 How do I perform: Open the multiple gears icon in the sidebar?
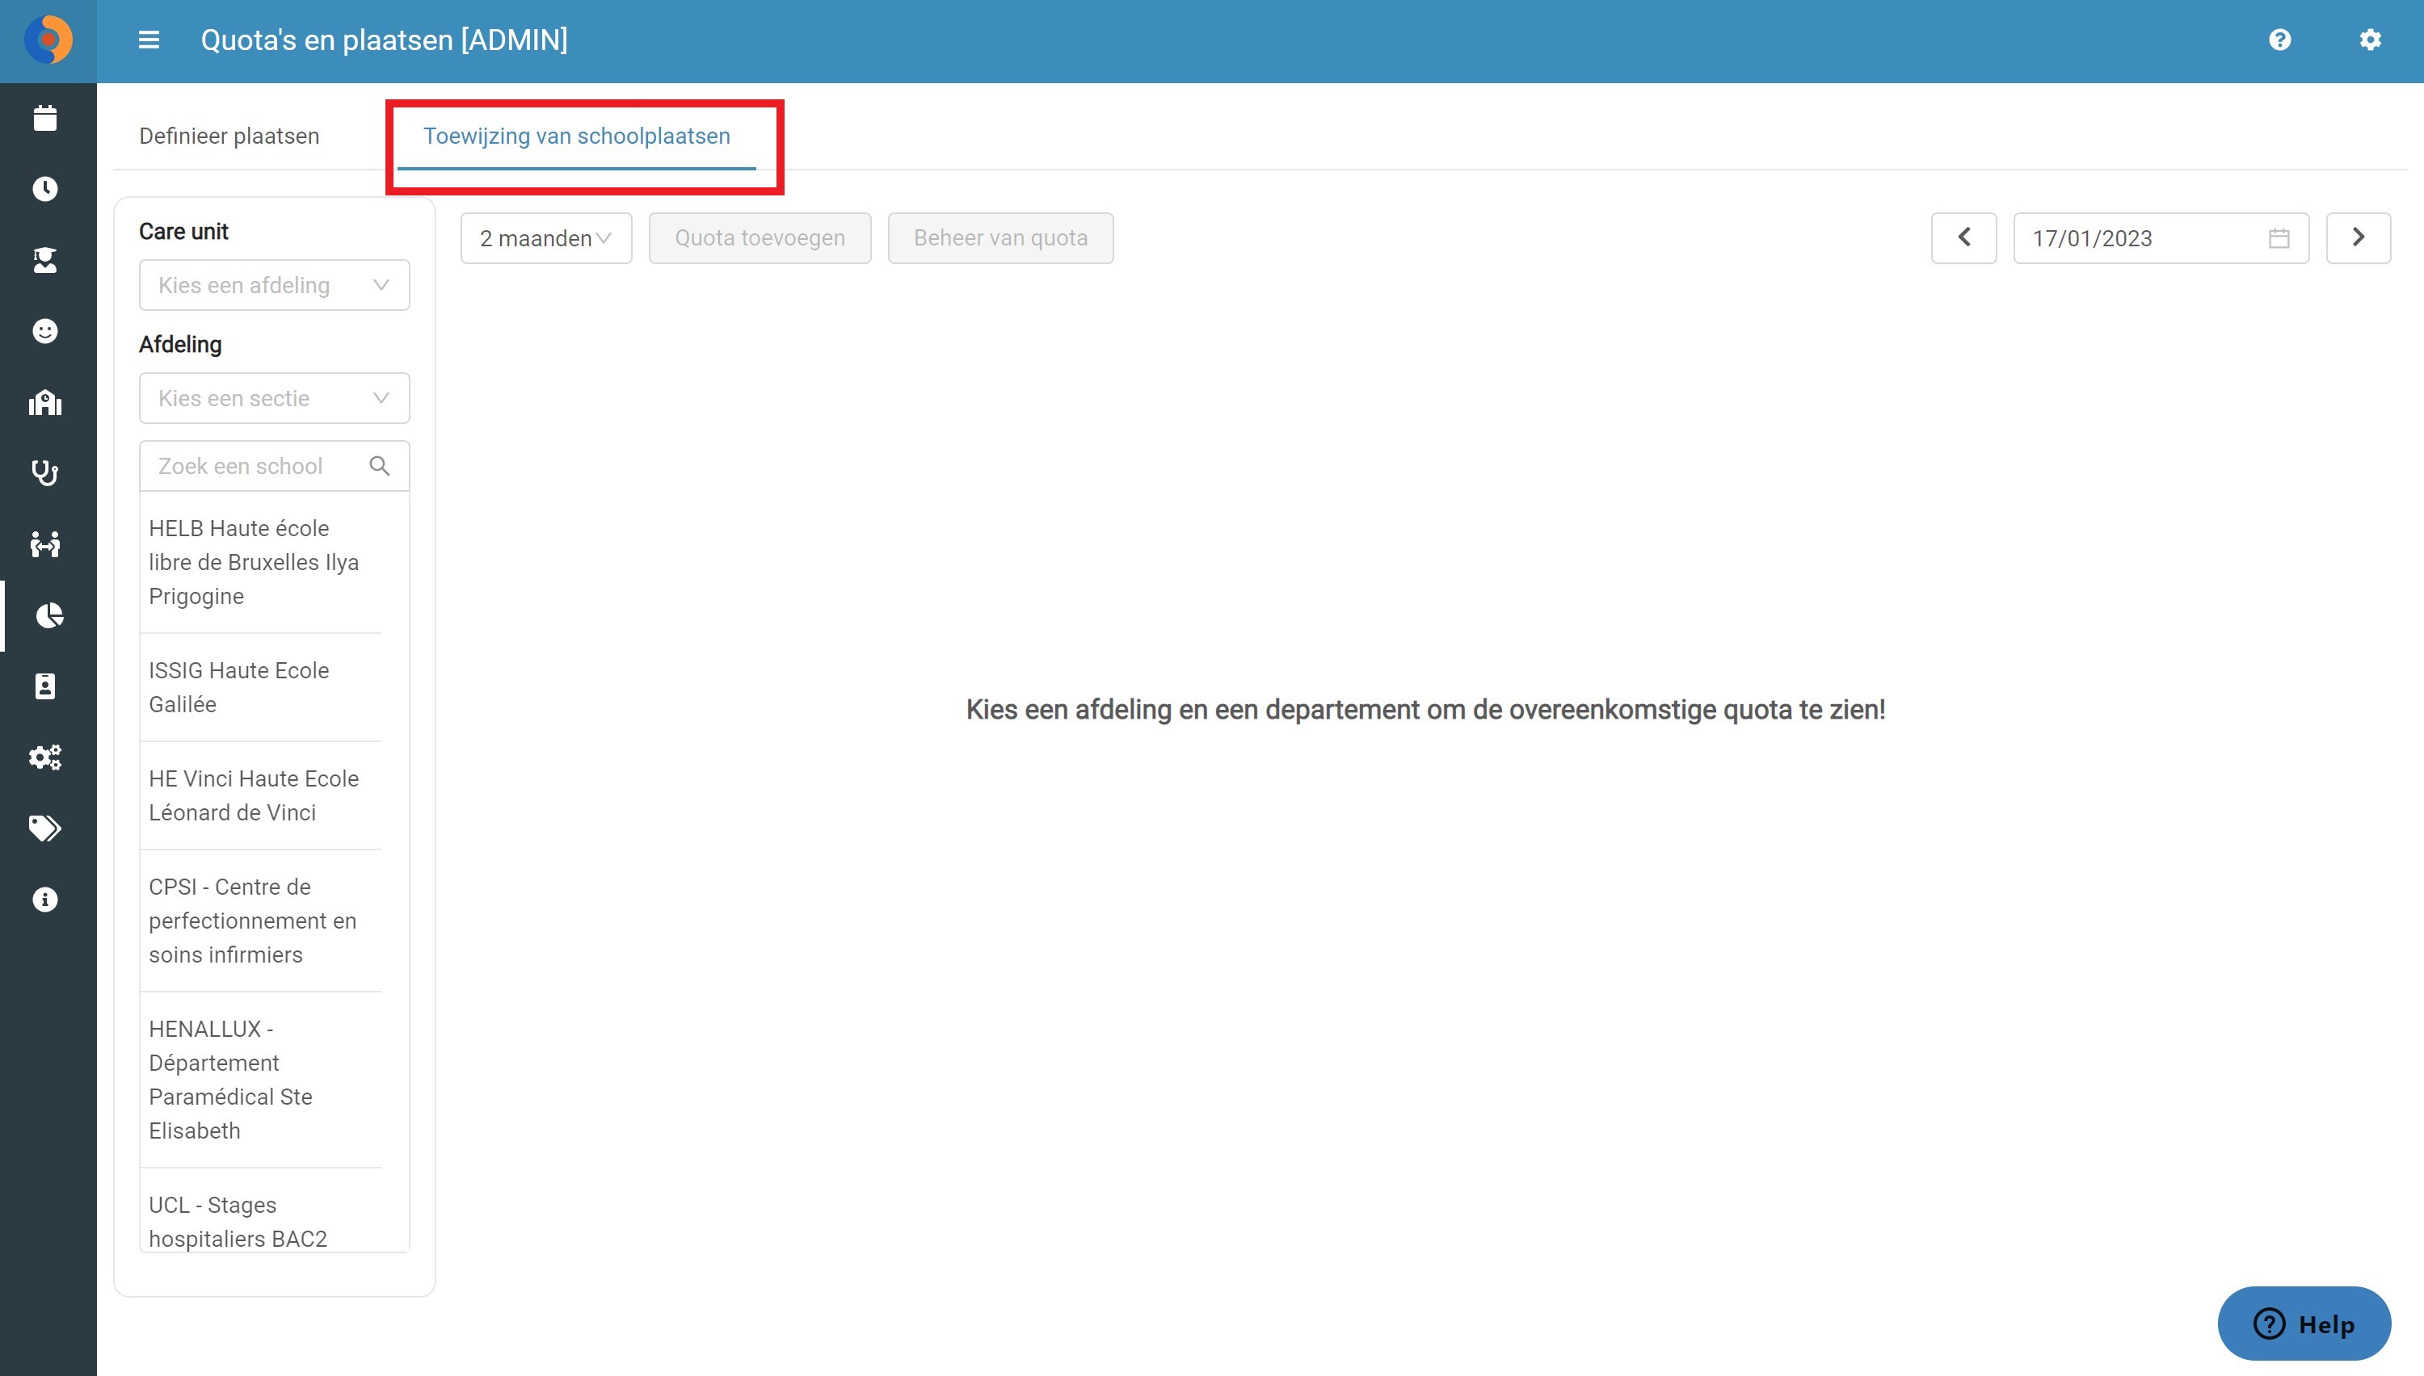pos(45,757)
